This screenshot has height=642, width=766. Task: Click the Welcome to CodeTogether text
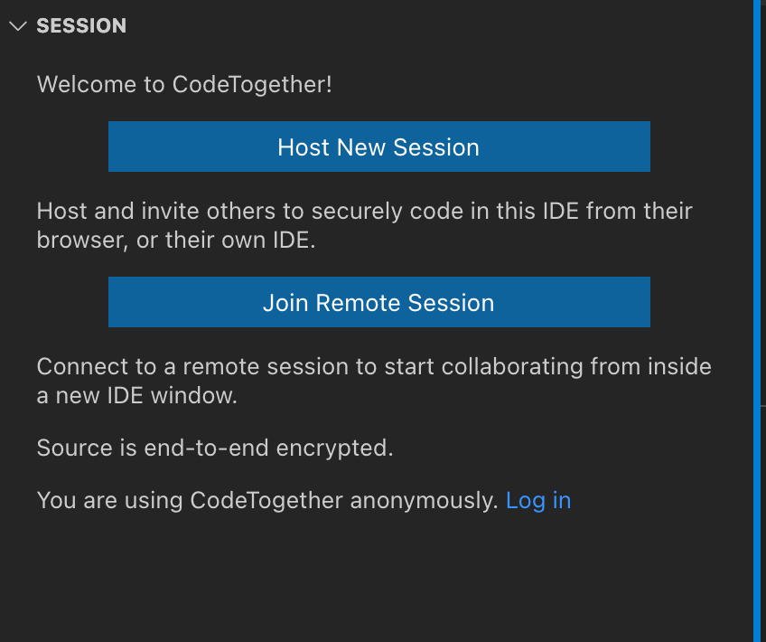click(184, 84)
